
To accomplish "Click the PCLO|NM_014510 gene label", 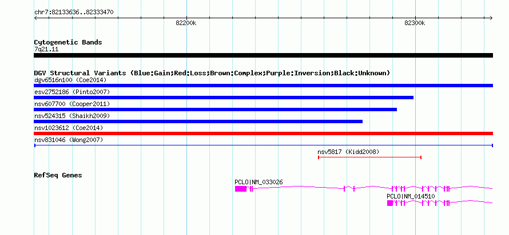I will point(411,196).
